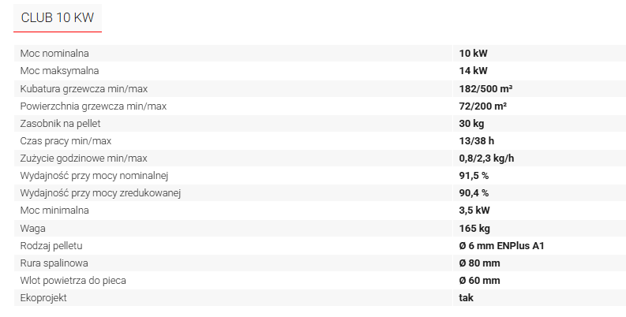Click the 13/38 h working time value
This screenshot has width=626, height=317.
pos(476,140)
